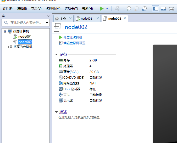Click the CD/DVD (IDE) disc icon
The height and width of the screenshot is (143, 177).
pos(61,78)
